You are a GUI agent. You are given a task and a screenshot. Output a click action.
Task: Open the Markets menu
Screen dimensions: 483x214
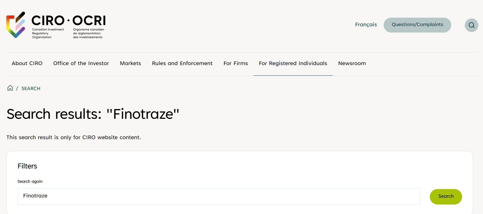coord(131,63)
